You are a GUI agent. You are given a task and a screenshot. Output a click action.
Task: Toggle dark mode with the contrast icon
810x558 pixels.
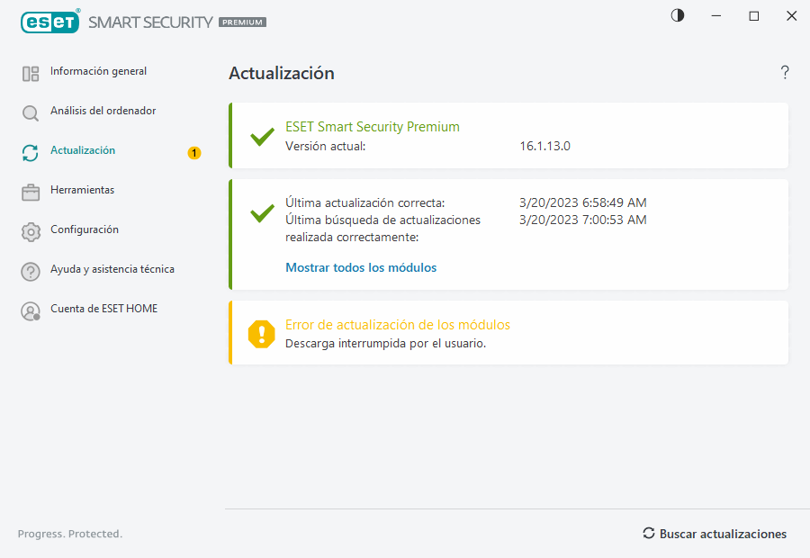pos(677,15)
